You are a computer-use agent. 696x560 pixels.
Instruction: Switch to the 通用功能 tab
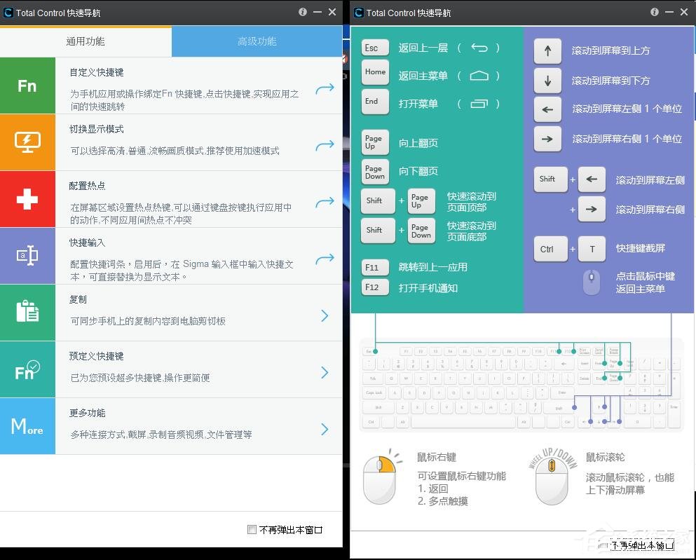tap(86, 41)
